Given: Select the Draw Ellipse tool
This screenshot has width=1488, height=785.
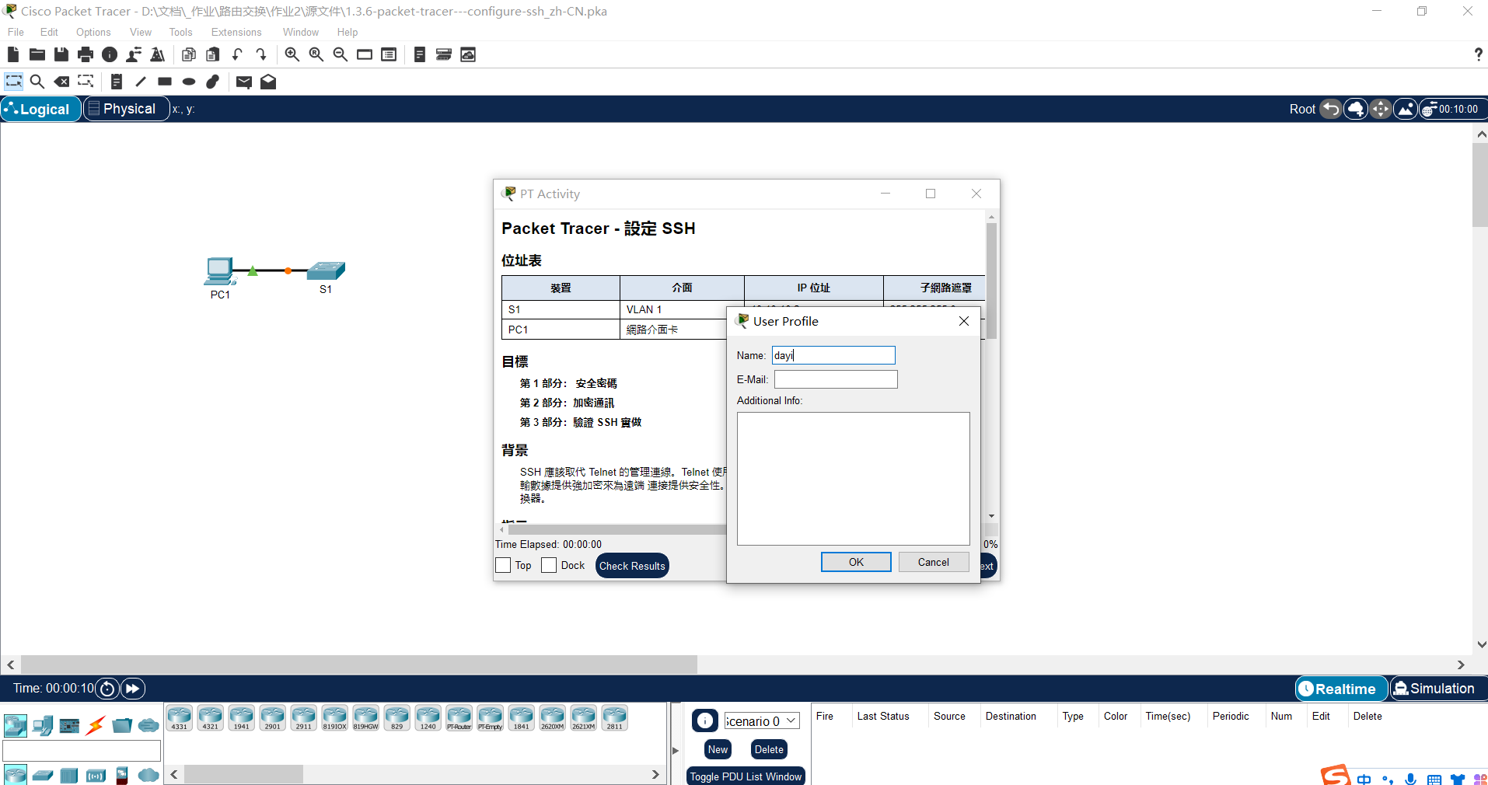Looking at the screenshot, I should click(x=189, y=82).
